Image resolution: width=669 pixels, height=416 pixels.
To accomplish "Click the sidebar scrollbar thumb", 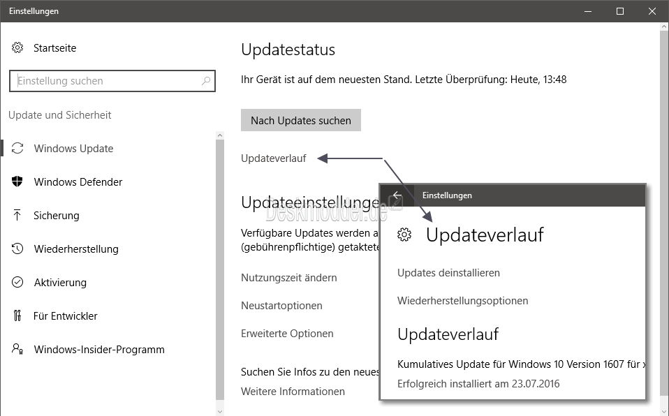I will pos(220,270).
